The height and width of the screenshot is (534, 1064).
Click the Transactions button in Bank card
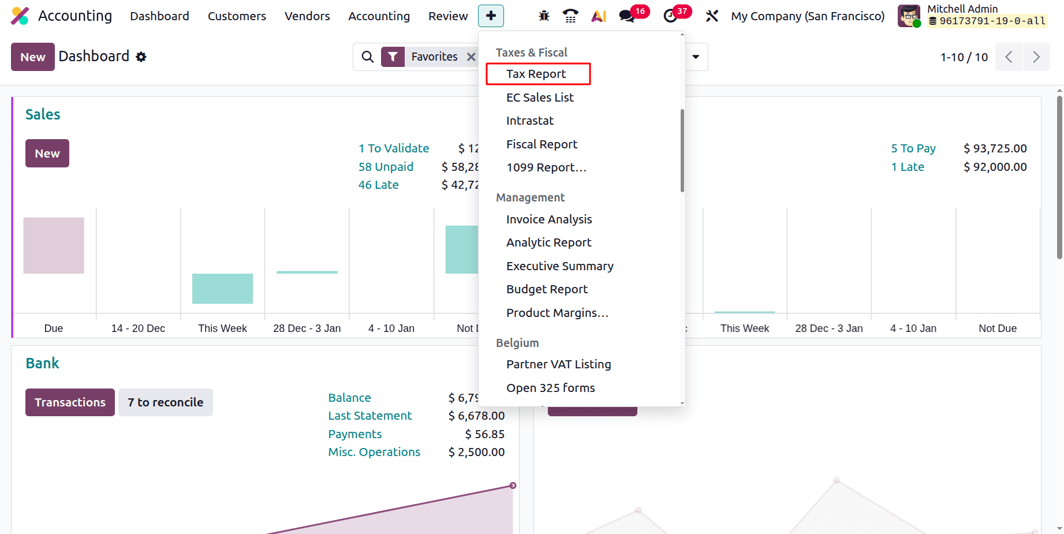point(70,402)
